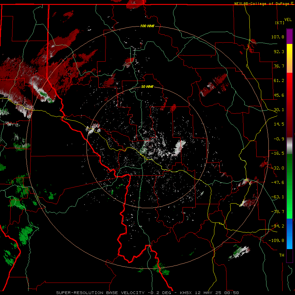The height and width of the screenshot is (295, 295).
Task: Click the -32.0 velocity scale value
Action: [278, 168]
